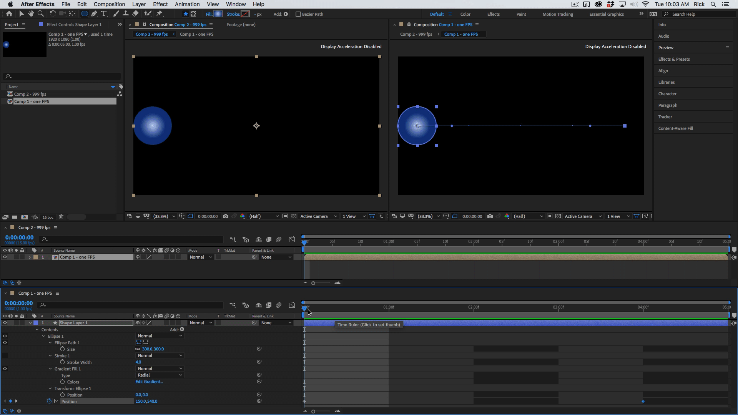Enable the Bezier Path checkbox
Screen dimensions: 738x415
click(298, 14)
